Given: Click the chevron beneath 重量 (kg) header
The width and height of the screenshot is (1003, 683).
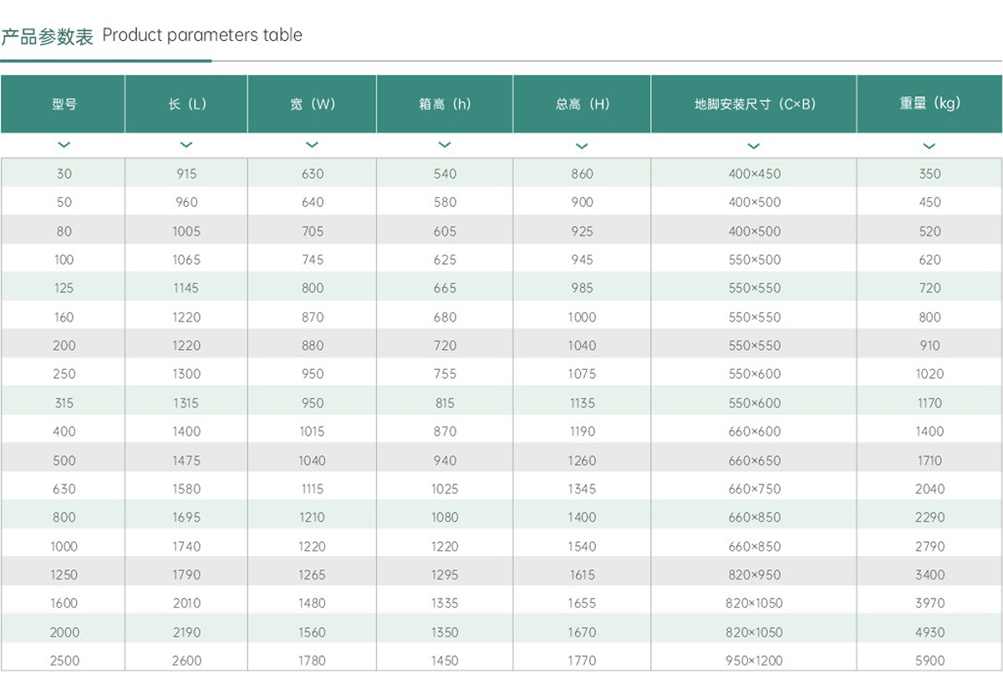Looking at the screenshot, I should (929, 146).
